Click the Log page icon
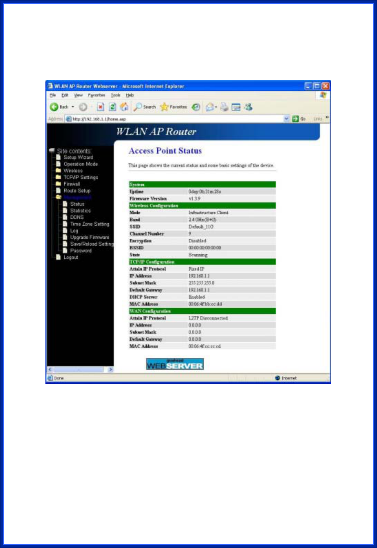 coord(65,230)
